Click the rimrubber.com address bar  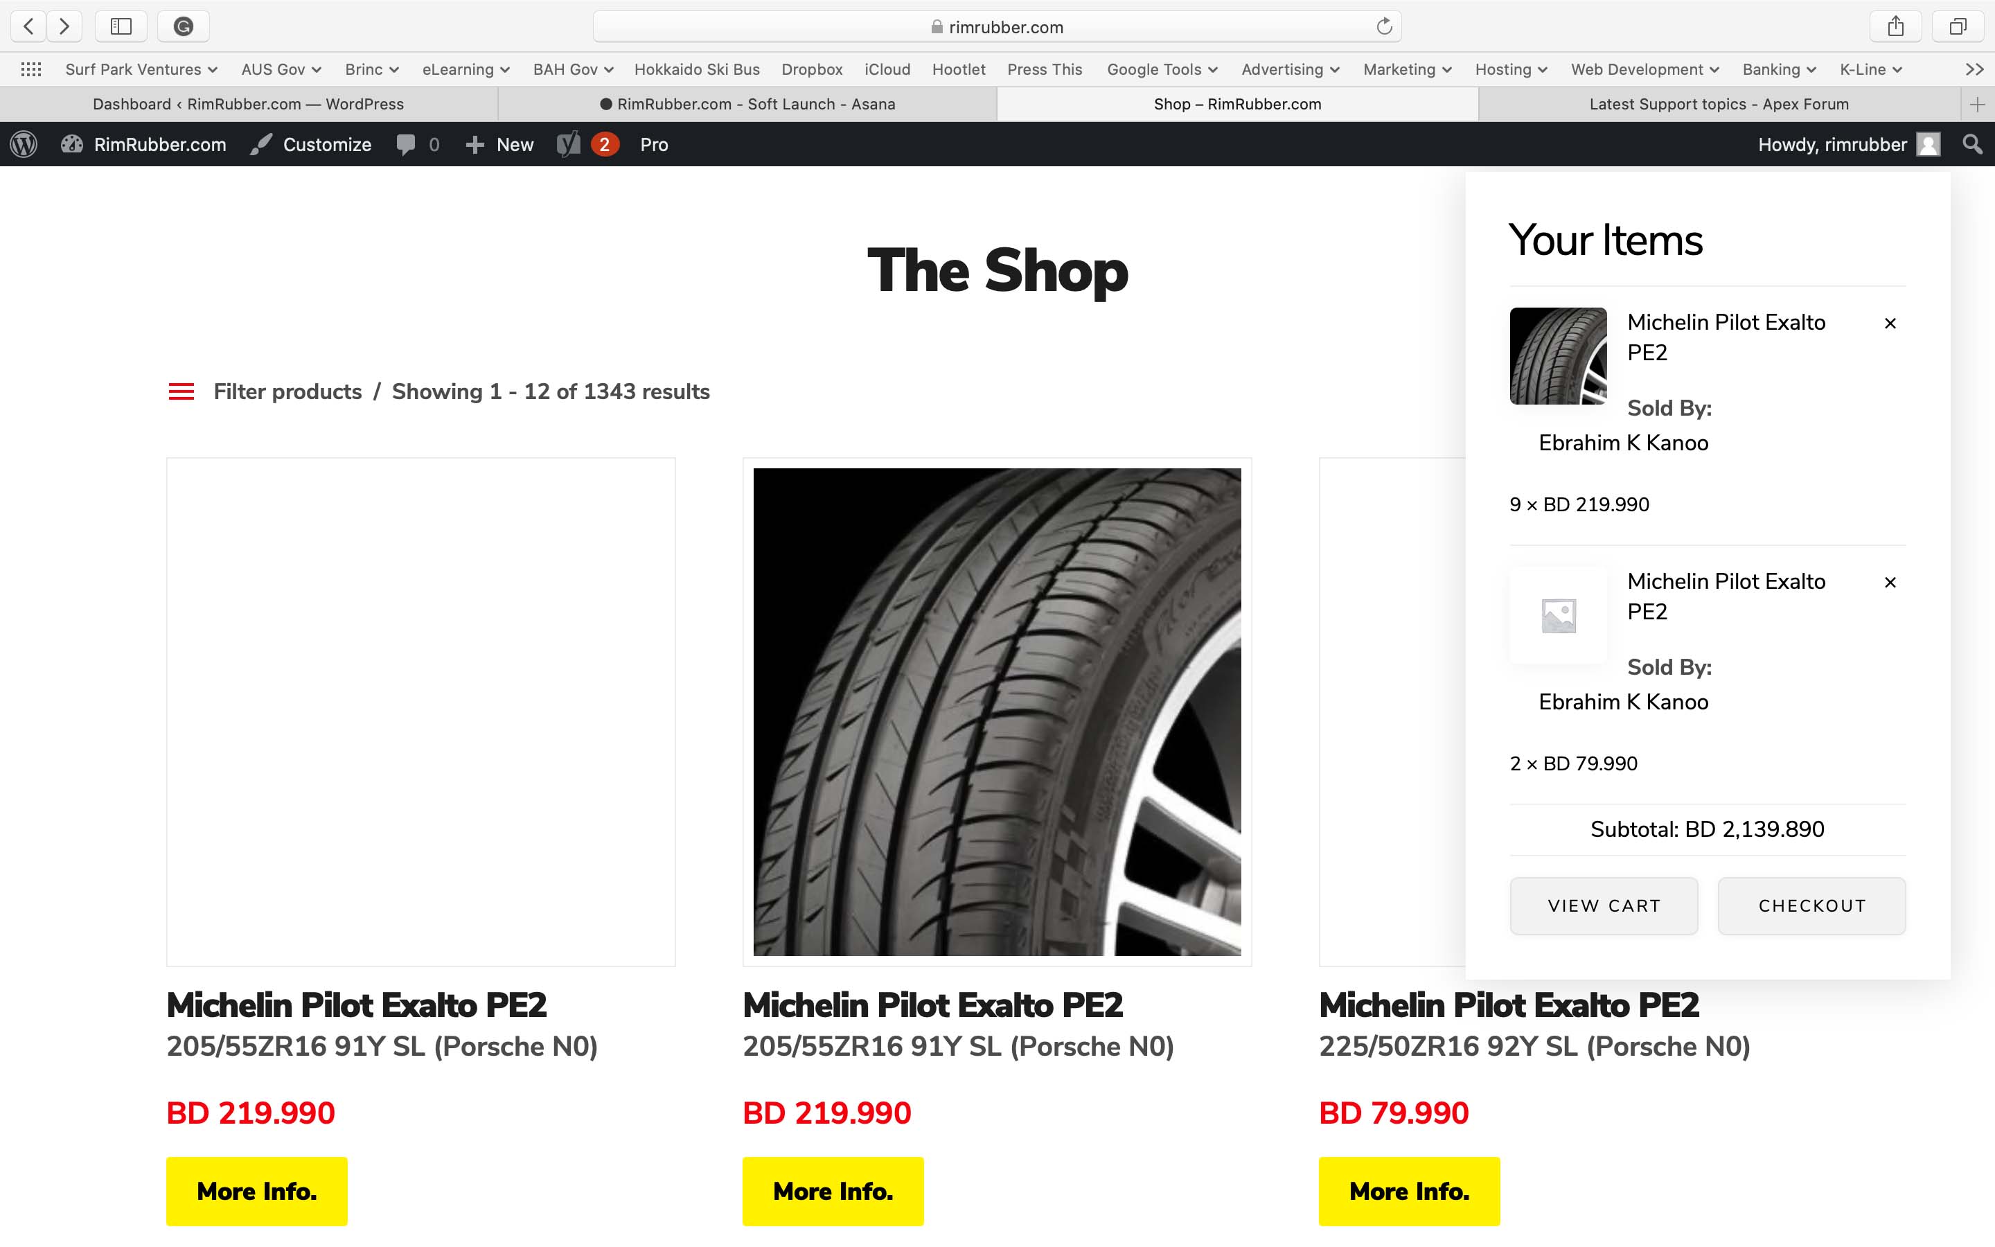click(x=997, y=26)
